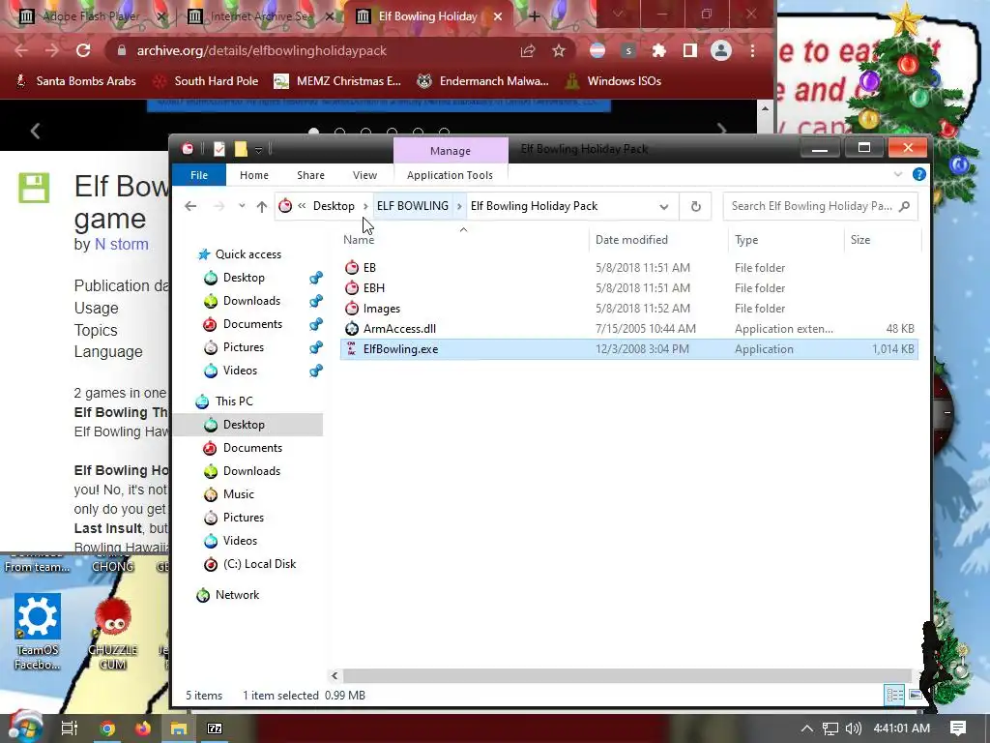Select (C:) Local Disk in navigation pane

259,564
